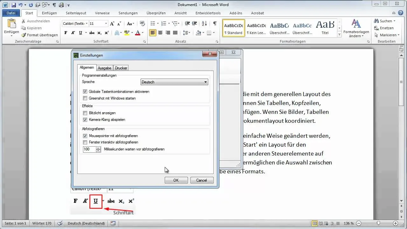This screenshot has width=407, height=229.
Task: Uncheck Mousepointer mit abfotografieren
Action: 85,136
